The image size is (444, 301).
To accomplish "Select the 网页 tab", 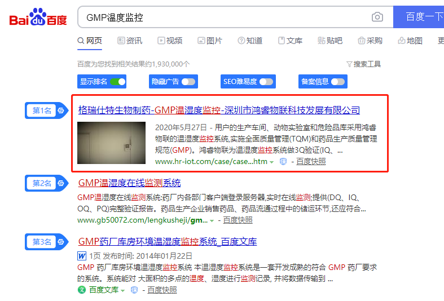I will coord(90,41).
